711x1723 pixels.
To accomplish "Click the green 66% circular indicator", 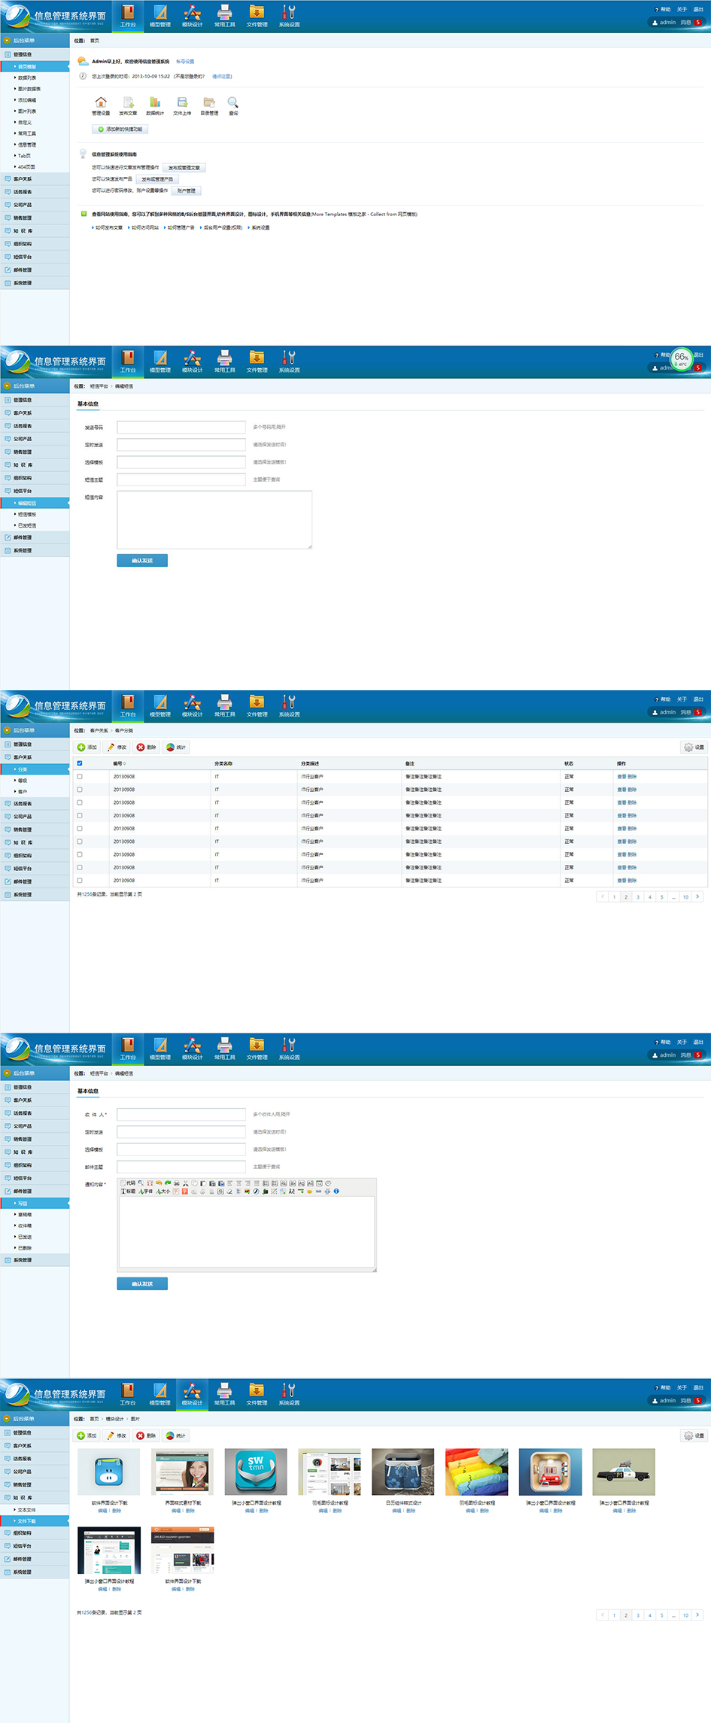I will coord(681,358).
